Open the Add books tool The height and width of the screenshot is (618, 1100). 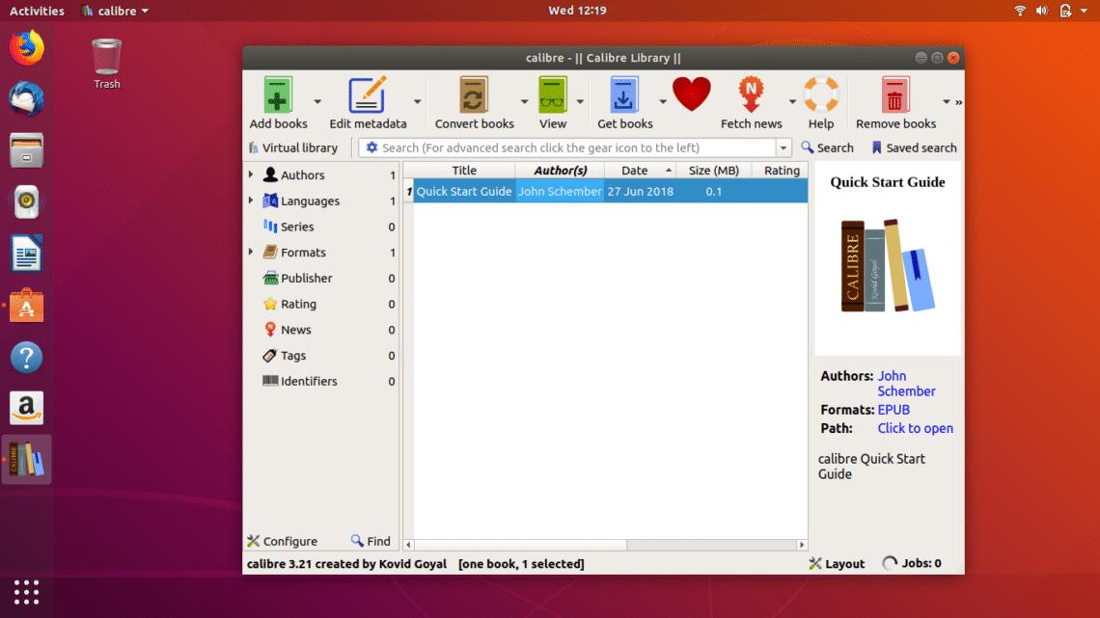click(278, 99)
